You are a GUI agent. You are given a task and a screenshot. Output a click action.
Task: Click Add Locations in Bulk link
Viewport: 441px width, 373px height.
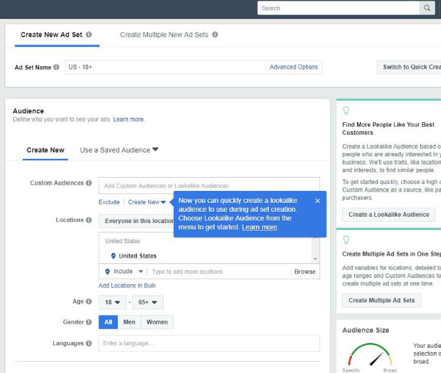127,286
